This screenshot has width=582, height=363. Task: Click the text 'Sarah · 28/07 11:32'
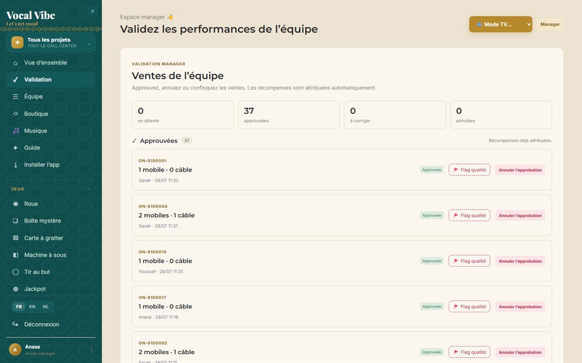(159, 181)
